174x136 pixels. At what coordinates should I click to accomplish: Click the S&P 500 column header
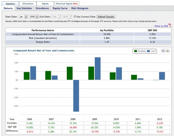pyautogui.click(x=152, y=30)
